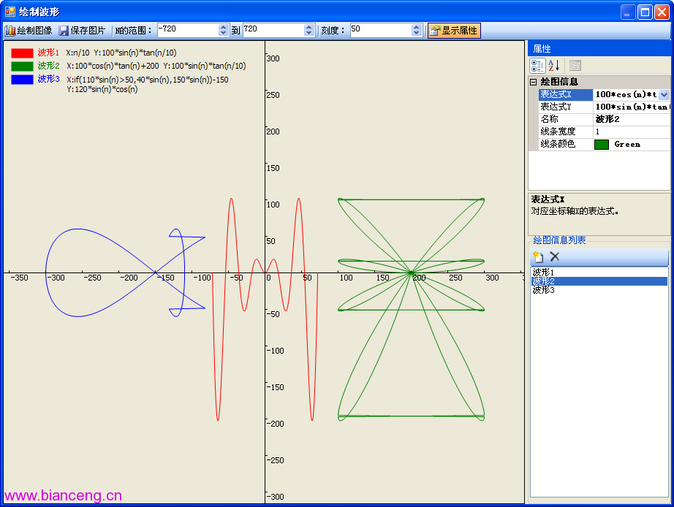
Task: Minimize the 绘制波形 window
Action: pyautogui.click(x=628, y=12)
